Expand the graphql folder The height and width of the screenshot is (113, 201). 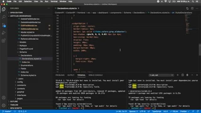click(20, 92)
